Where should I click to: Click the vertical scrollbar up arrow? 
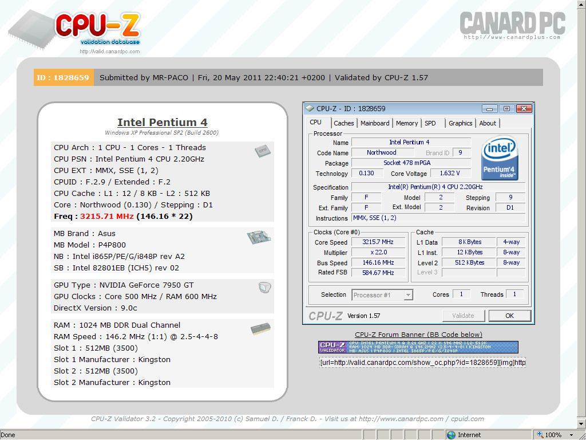coord(581,4)
